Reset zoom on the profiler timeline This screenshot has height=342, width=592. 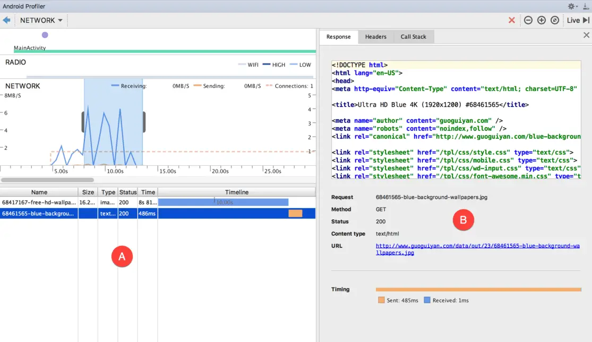555,20
